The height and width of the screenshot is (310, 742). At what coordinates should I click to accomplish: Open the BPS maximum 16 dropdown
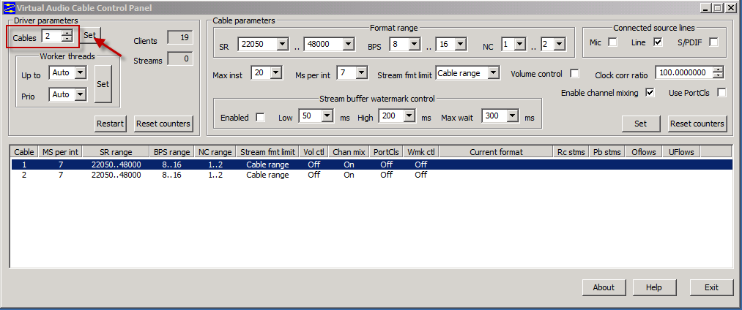(x=461, y=45)
